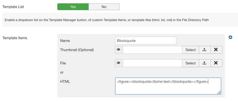Image resolution: width=238 pixels, height=101 pixels.
Task: Click the Name field label
Action: 65,41
